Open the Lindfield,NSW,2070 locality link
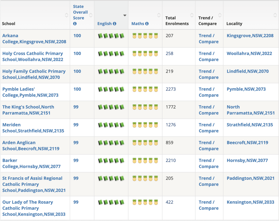This screenshot has height=221, width=279. click(x=248, y=71)
